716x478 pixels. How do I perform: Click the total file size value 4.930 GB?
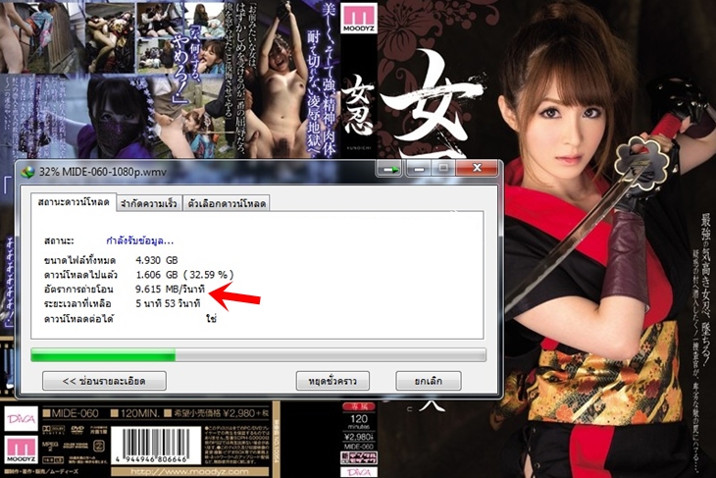(157, 260)
